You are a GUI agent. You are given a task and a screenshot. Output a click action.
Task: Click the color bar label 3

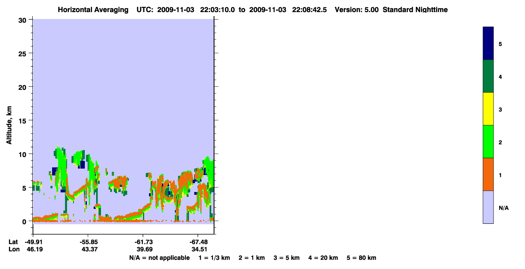coord(500,109)
